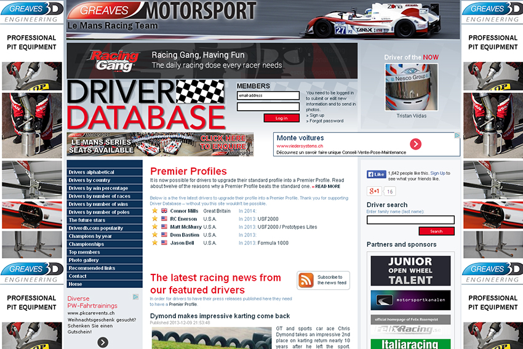
Task: Open Drivers by number of poles
Action: pos(105,212)
